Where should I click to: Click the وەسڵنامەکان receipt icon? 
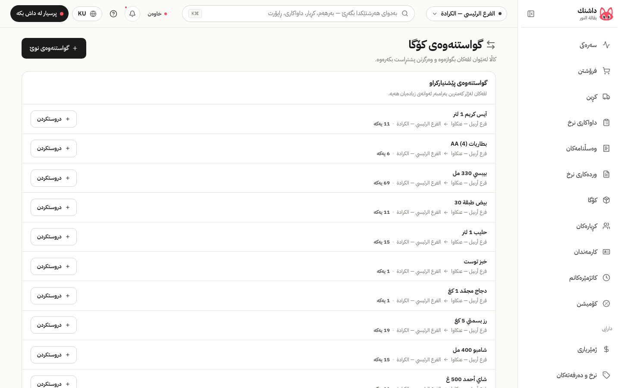coord(606,148)
